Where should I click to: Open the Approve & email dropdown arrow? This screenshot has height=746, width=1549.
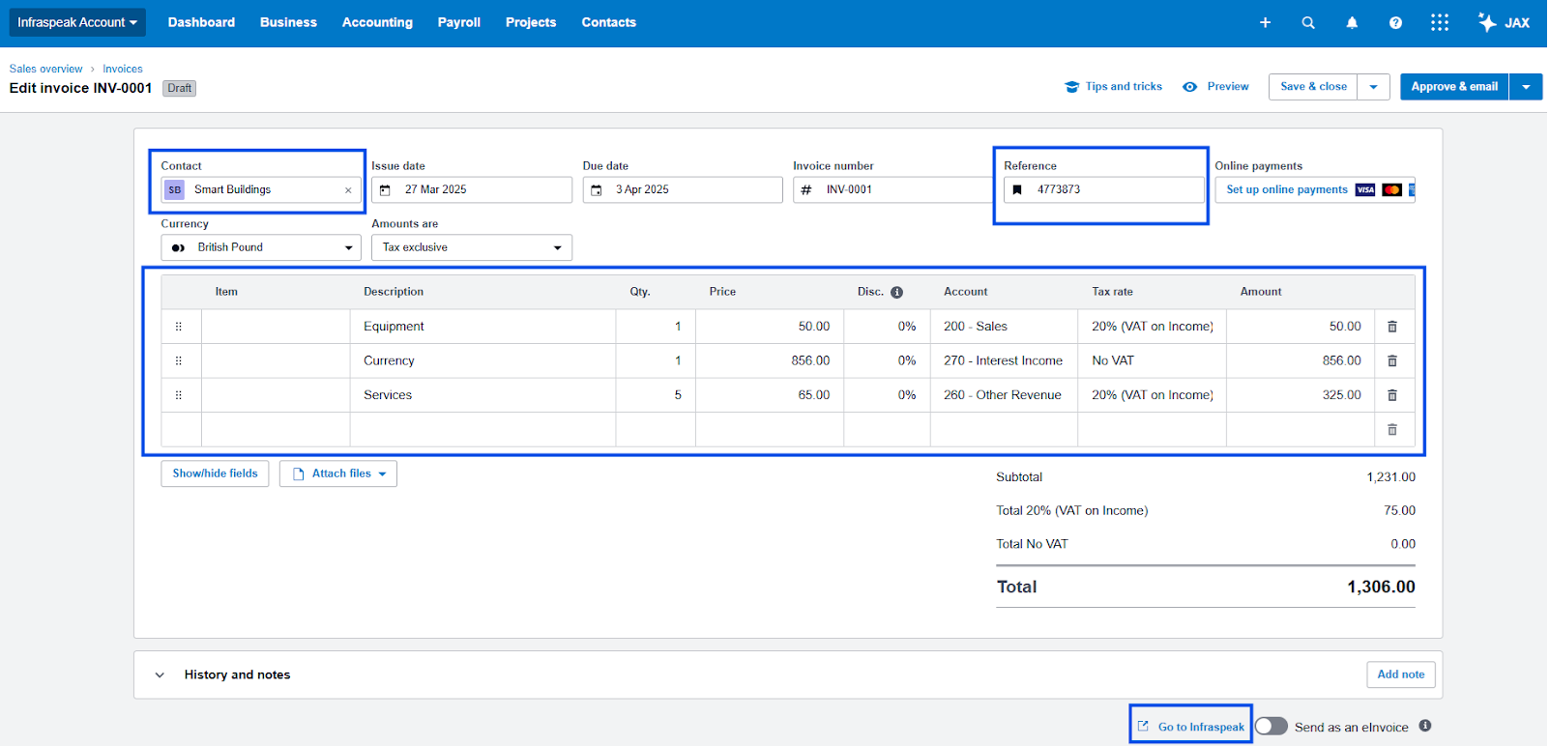click(1527, 87)
